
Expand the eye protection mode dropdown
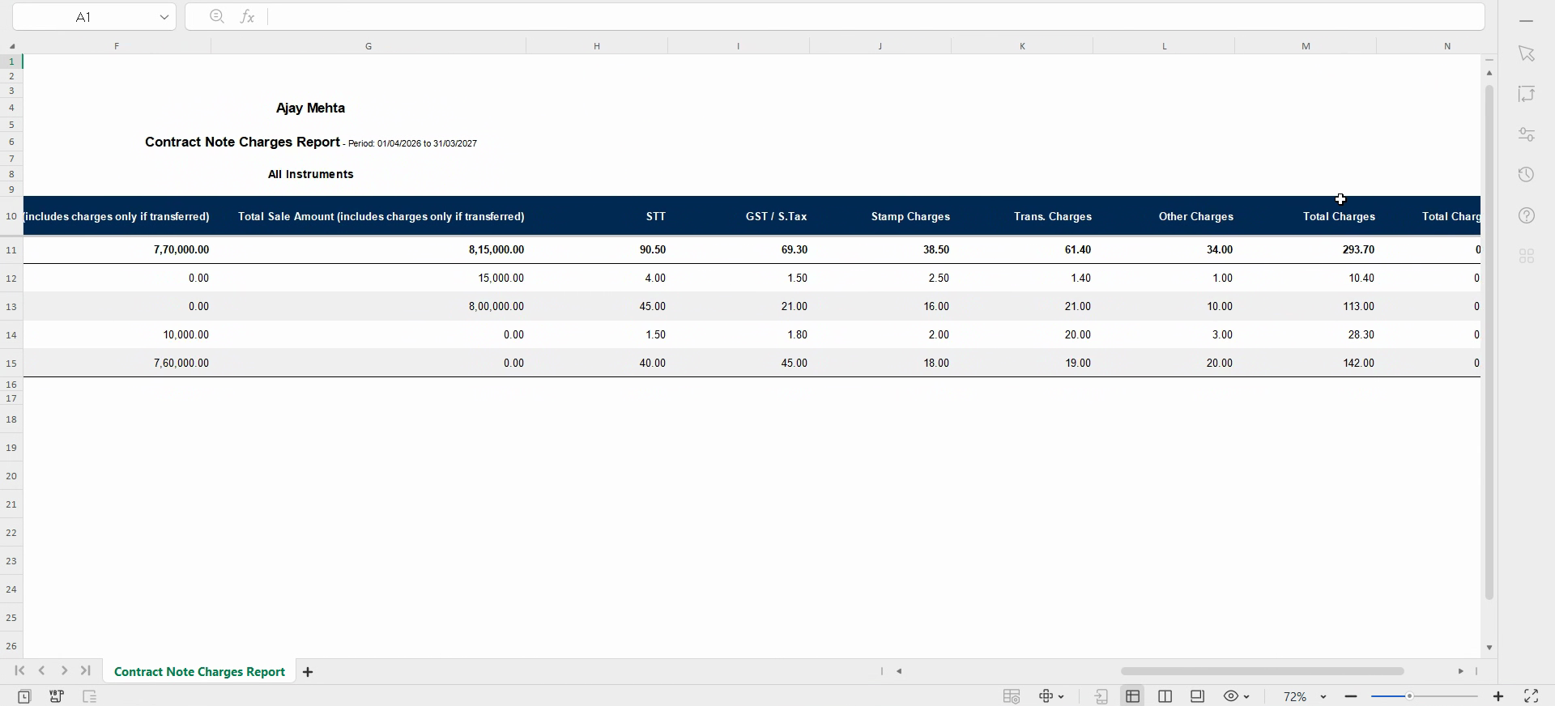pyautogui.click(x=1246, y=696)
